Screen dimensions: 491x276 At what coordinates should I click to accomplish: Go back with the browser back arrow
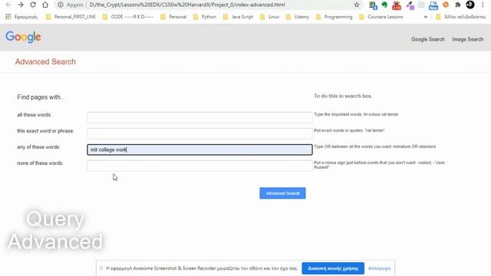pyautogui.click(x=8, y=5)
